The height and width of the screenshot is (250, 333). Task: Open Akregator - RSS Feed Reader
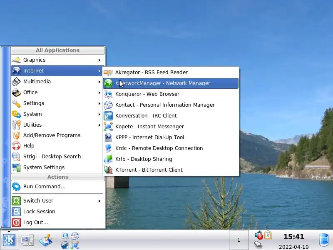[x=171, y=72]
